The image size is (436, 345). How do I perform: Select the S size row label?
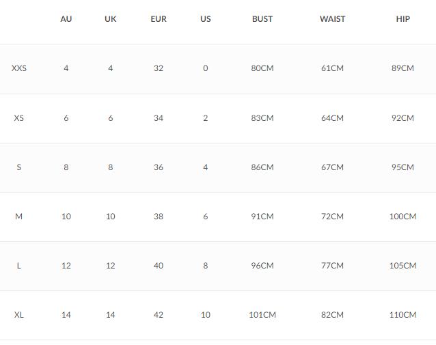pos(19,167)
